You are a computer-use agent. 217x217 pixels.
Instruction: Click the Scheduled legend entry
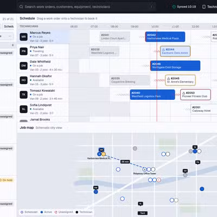pyautogui.click(x=29, y=212)
